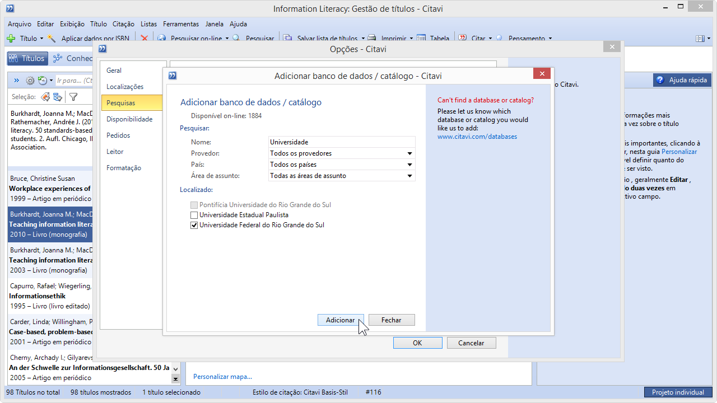Uncheck Universidade Federal do Rio Grande do Sul

pyautogui.click(x=194, y=225)
